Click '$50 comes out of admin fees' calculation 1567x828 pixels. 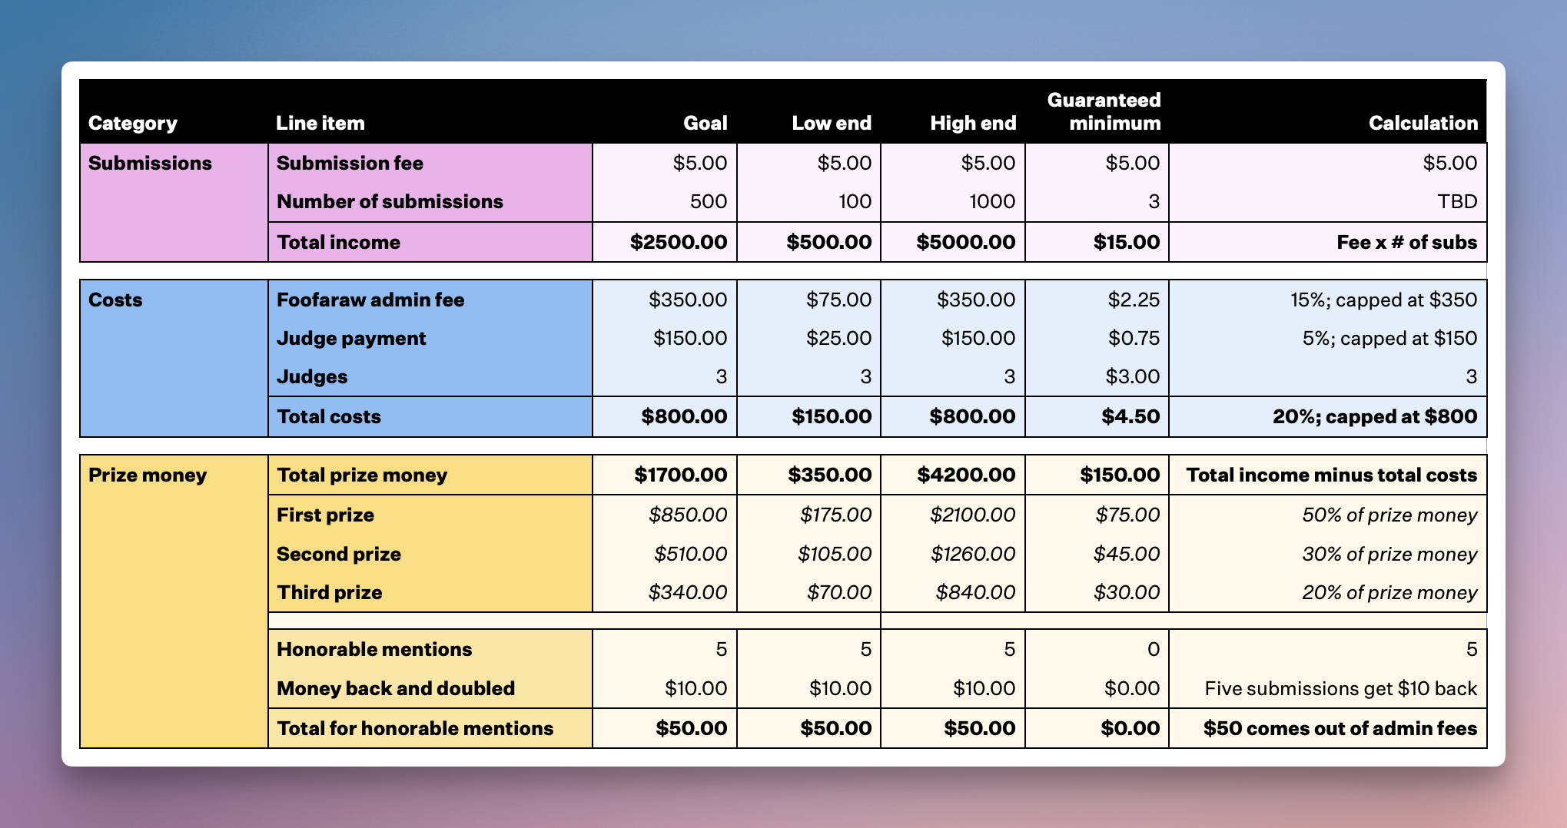(1340, 728)
